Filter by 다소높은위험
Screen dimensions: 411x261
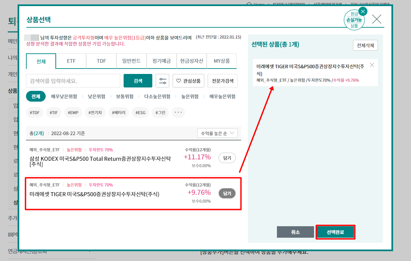(x=157, y=97)
